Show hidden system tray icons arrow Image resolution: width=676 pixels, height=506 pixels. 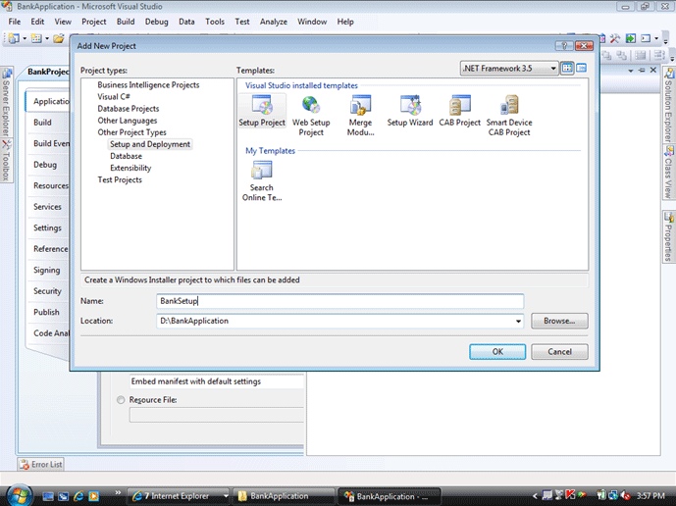[x=535, y=496]
